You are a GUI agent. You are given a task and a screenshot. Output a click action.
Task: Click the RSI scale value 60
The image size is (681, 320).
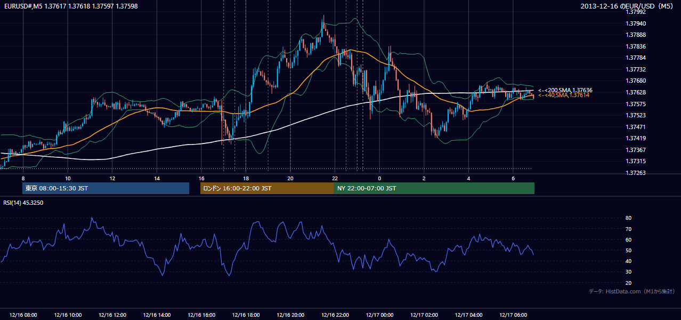click(628, 239)
